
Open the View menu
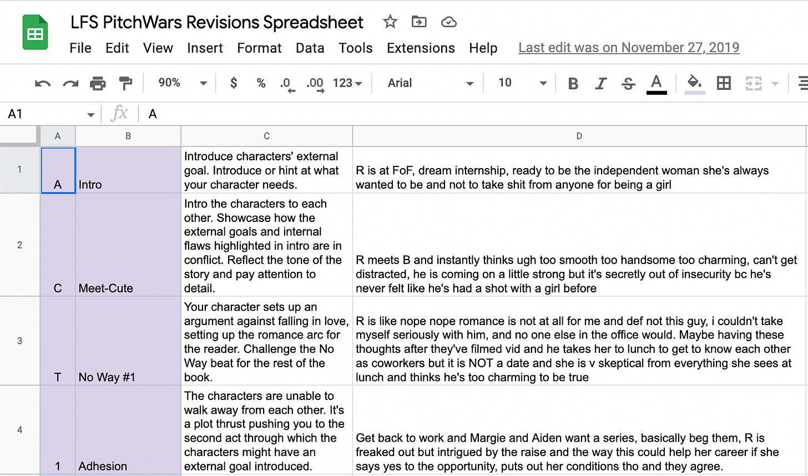click(x=158, y=48)
